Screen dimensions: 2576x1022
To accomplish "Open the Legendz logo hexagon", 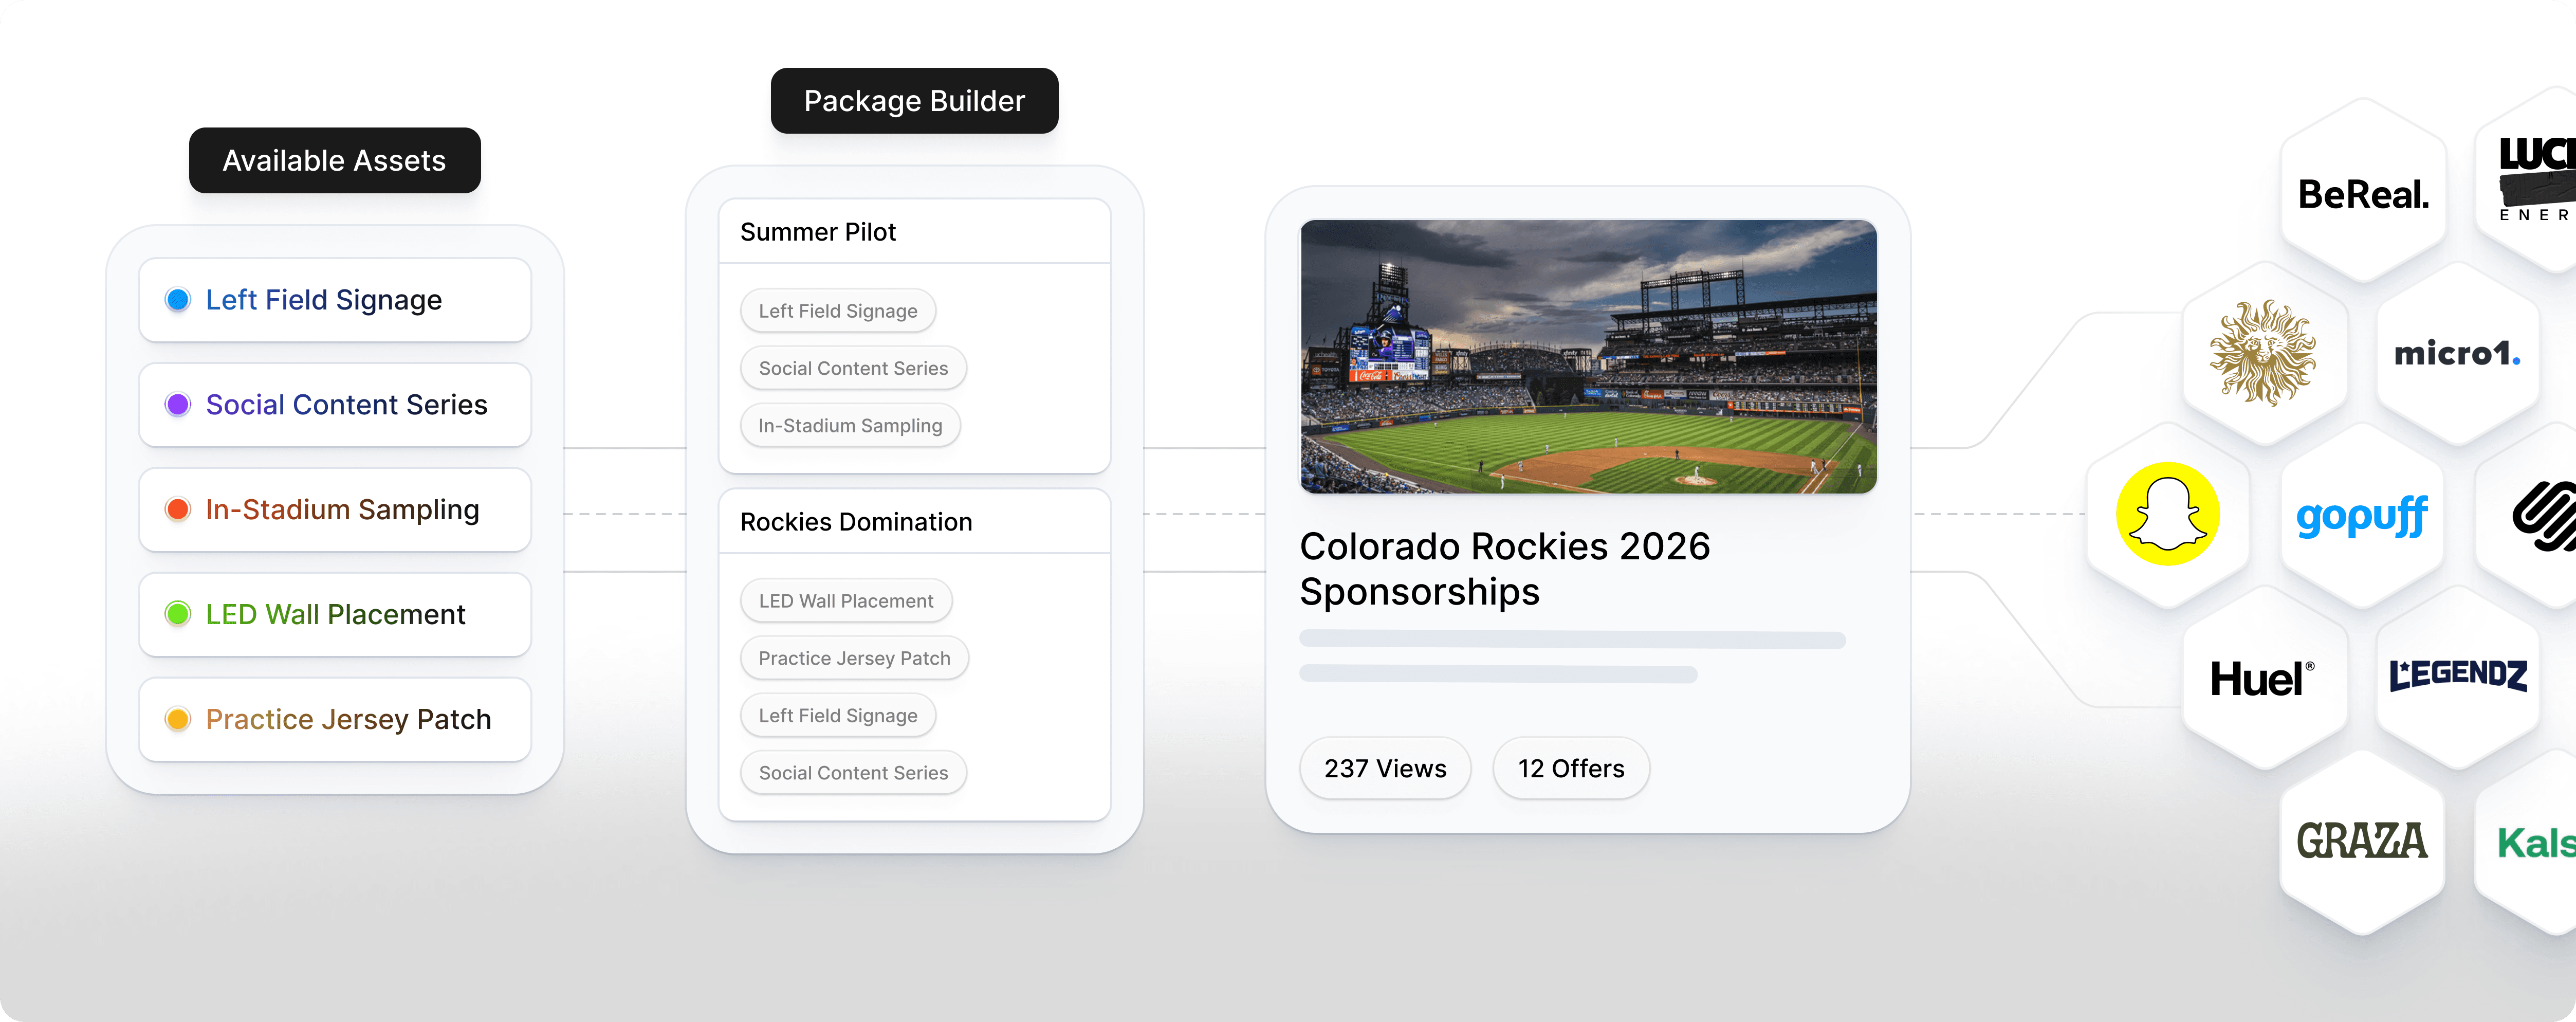I will (2458, 677).
